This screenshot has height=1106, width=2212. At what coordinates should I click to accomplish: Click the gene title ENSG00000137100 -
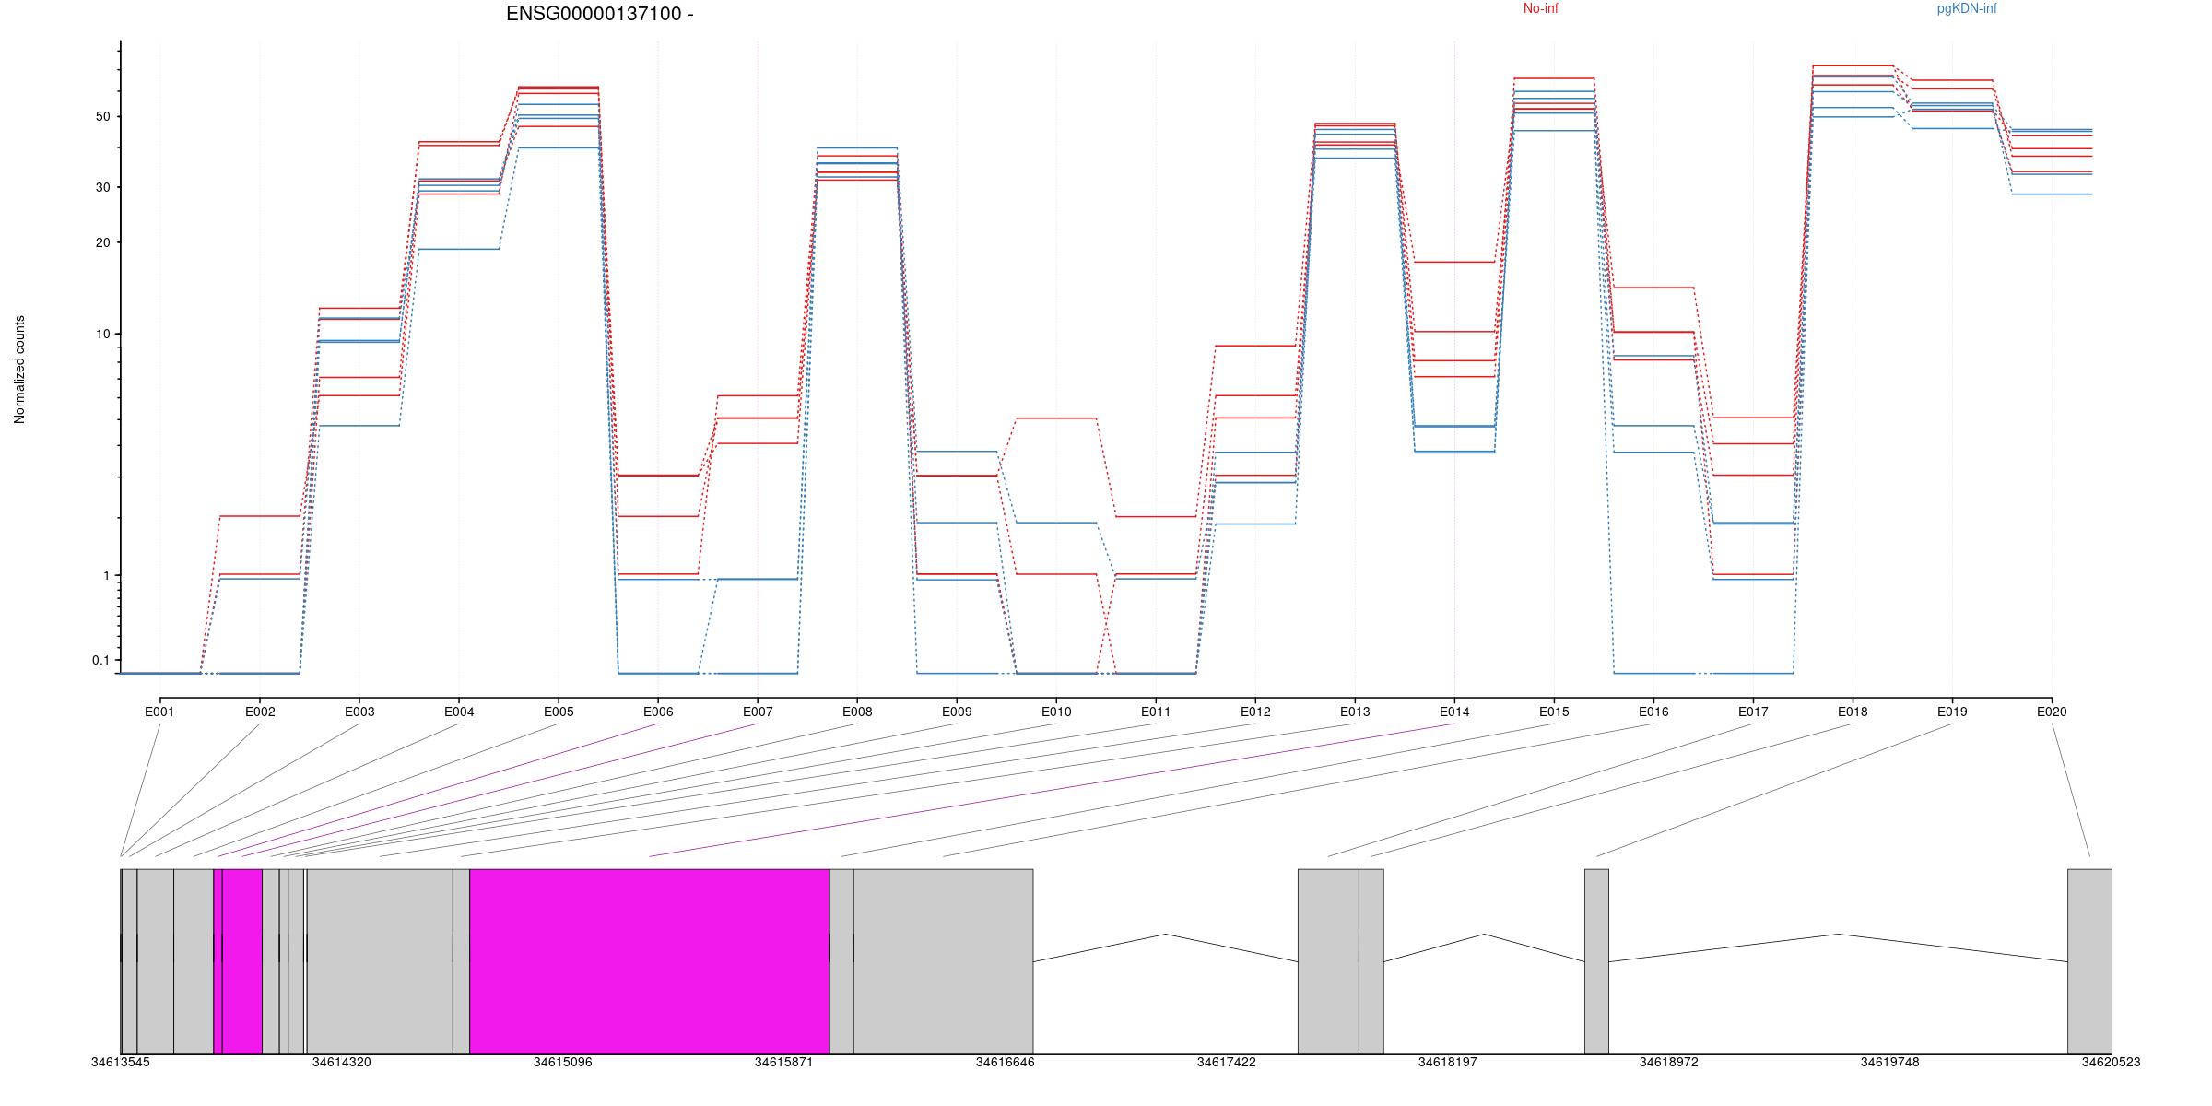tap(600, 14)
